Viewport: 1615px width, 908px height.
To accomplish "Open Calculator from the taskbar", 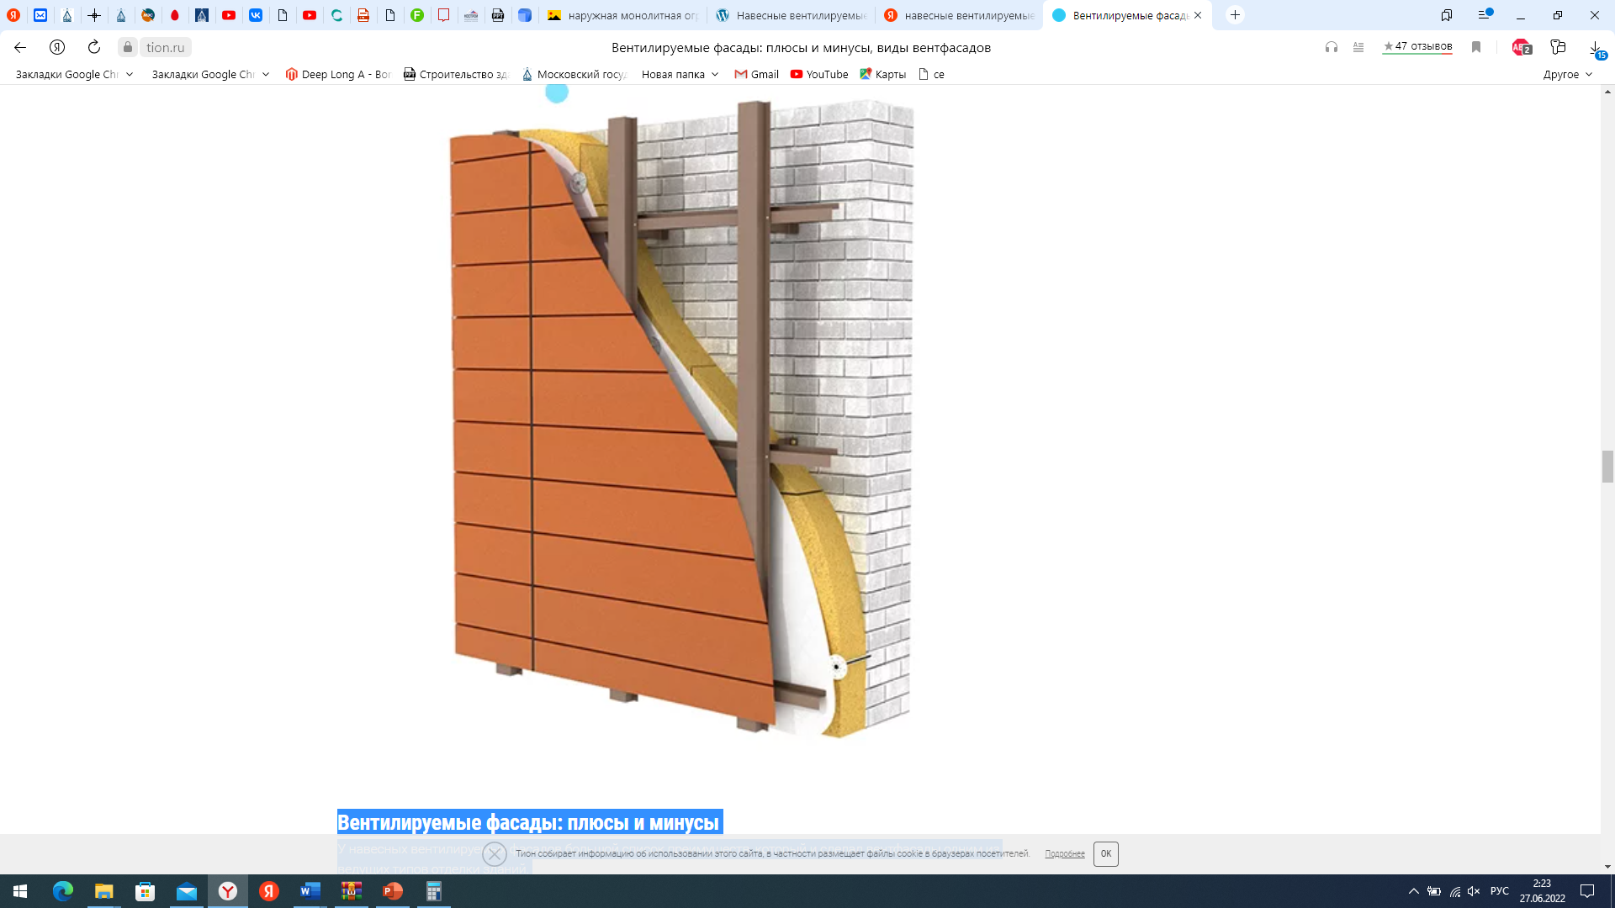I will pos(433,891).
